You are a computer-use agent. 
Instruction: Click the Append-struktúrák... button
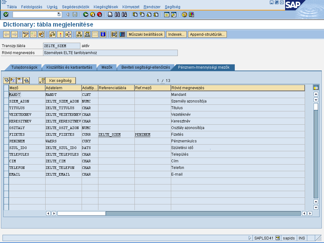pyautogui.click(x=207, y=34)
